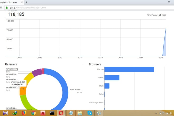Viewport: 174px width, 116px height.
Task: Open the tab list menu icon
Action: pos(169,2)
